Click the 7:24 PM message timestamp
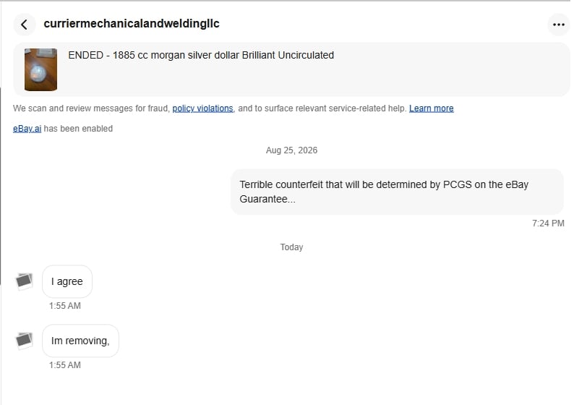The image size is (582, 405). coord(548,223)
